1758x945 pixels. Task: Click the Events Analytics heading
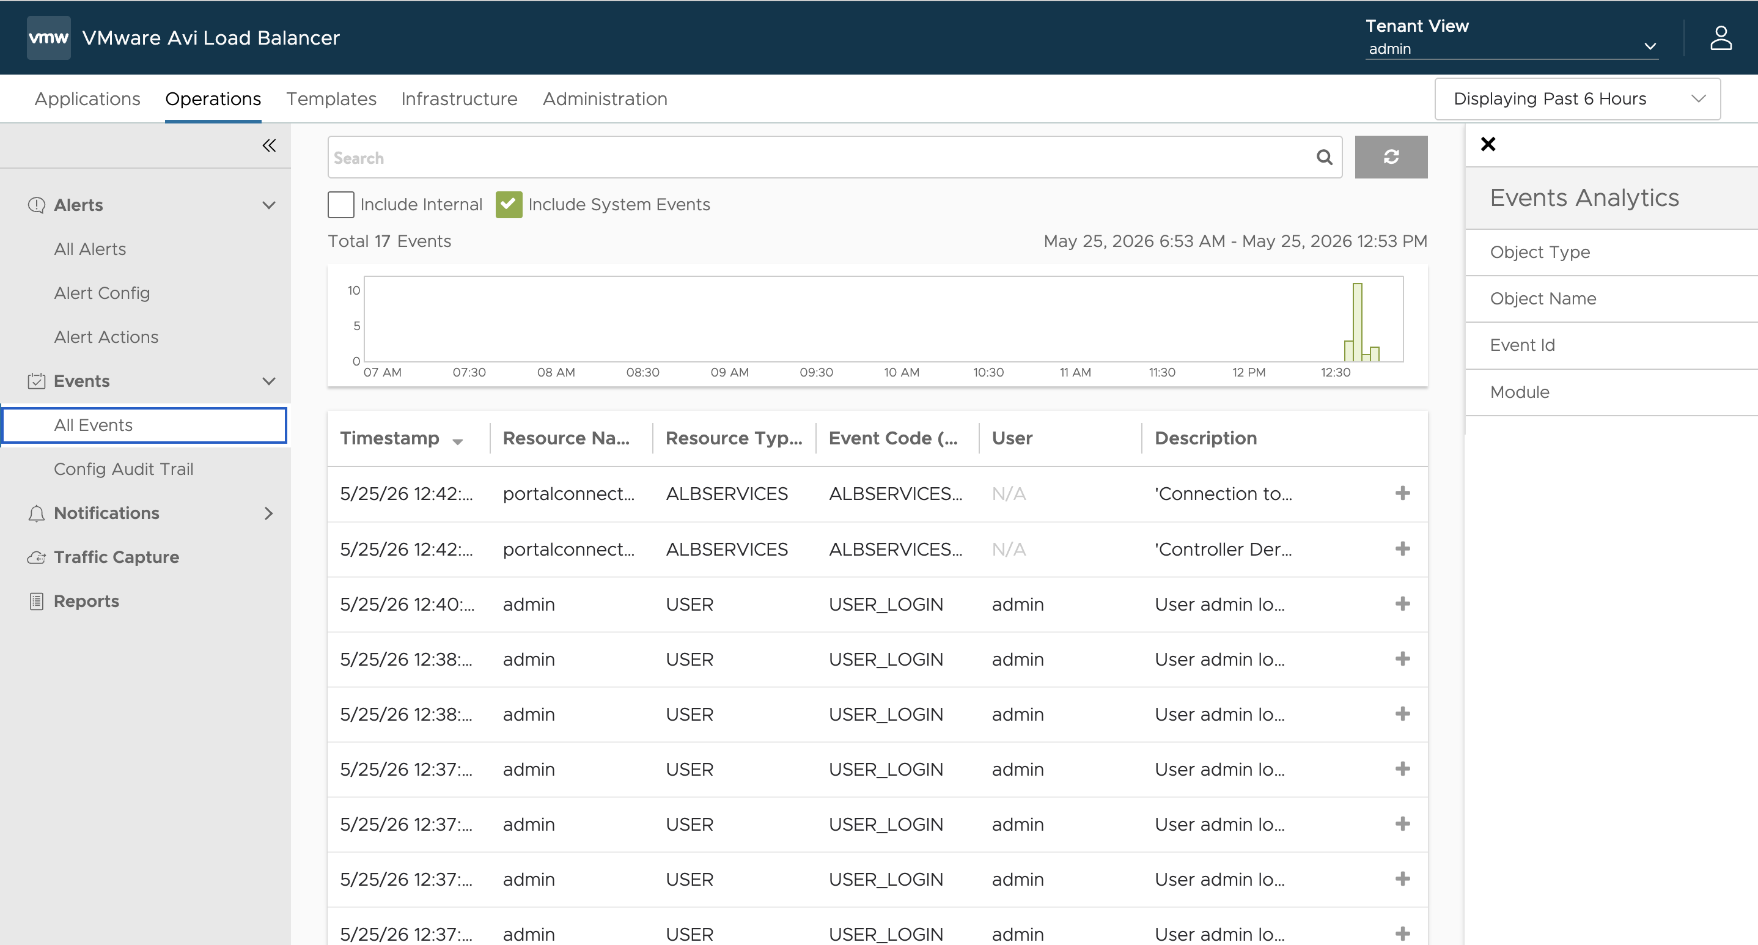click(1584, 198)
